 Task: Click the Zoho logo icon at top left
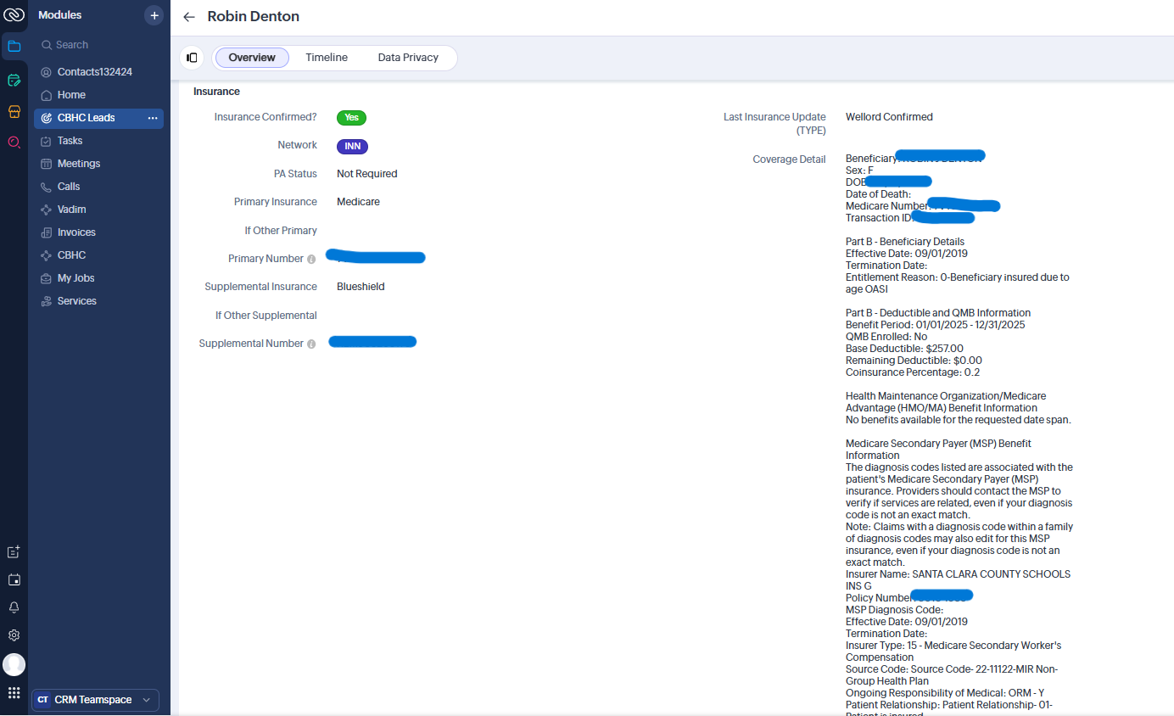pos(14,15)
